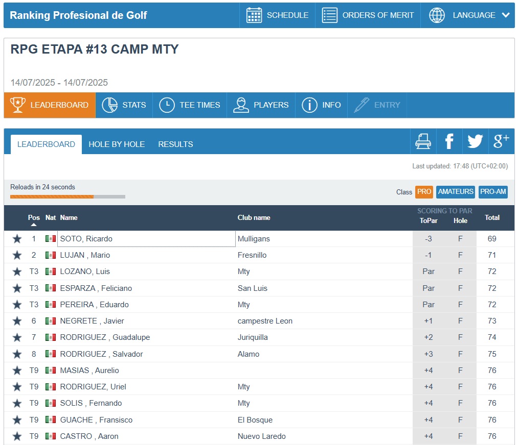Toggle star next to Javier Negrete
Viewport: 520px width, 445px height.
click(x=17, y=321)
